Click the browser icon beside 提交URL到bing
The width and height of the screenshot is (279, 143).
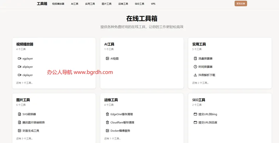click(195, 114)
